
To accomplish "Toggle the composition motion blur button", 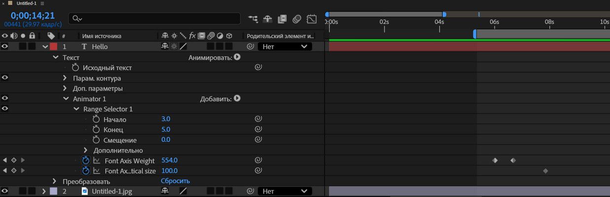I will pyautogui.click(x=296, y=19).
